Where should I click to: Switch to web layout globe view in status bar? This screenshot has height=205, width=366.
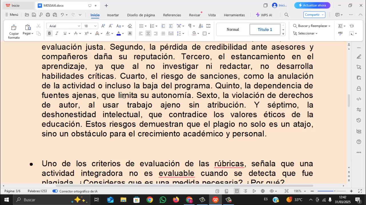(263, 191)
